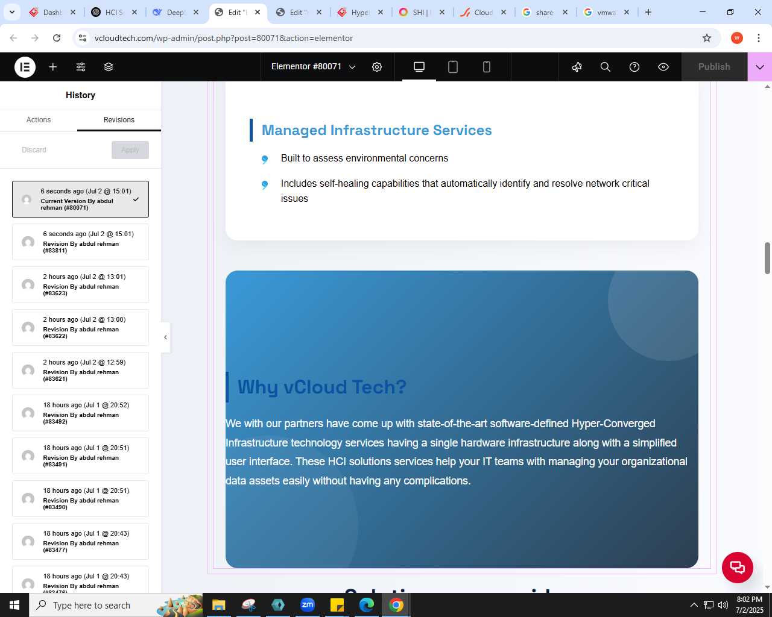
Task: Switch to the Actions tab
Action: [x=39, y=120]
